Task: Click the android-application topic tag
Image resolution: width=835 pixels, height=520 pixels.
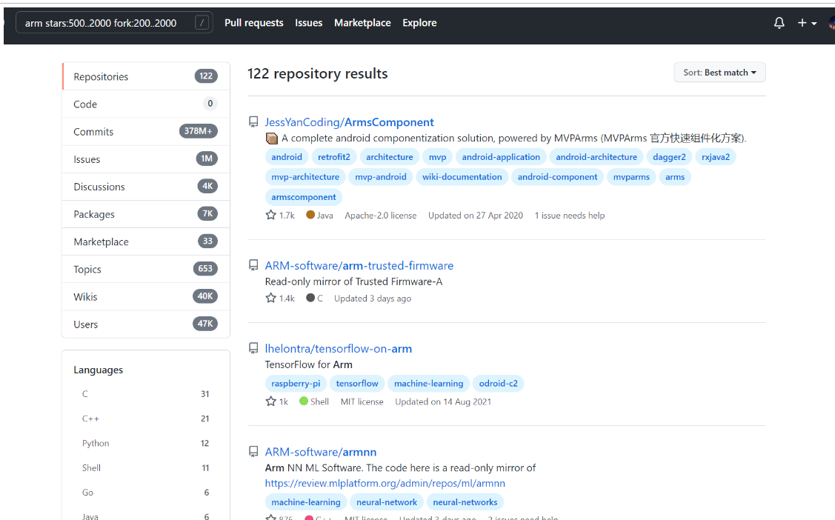Action: click(501, 157)
